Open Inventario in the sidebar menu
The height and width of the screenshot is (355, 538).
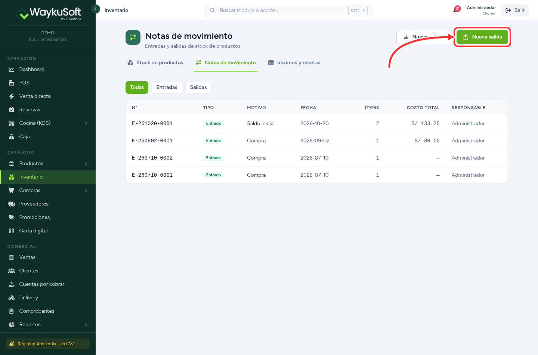point(48,177)
